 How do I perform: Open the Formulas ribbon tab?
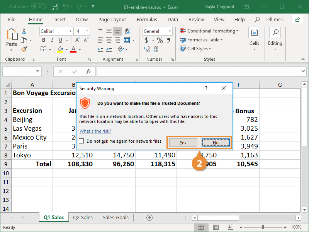(147, 19)
